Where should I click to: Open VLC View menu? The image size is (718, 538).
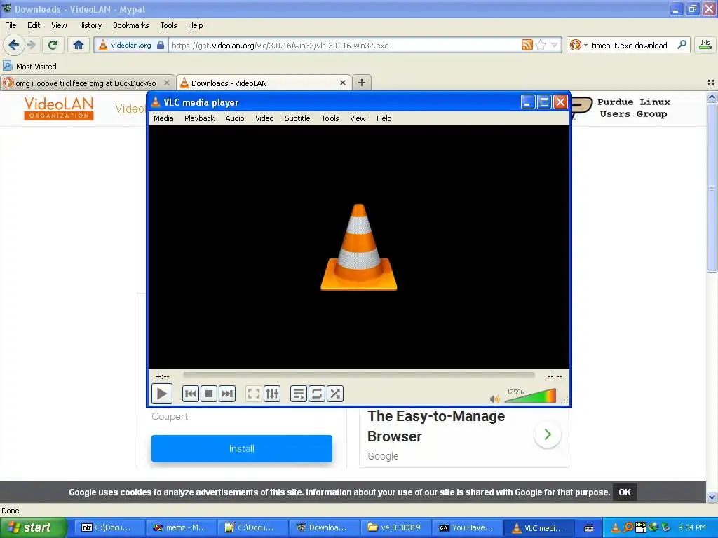coord(358,118)
